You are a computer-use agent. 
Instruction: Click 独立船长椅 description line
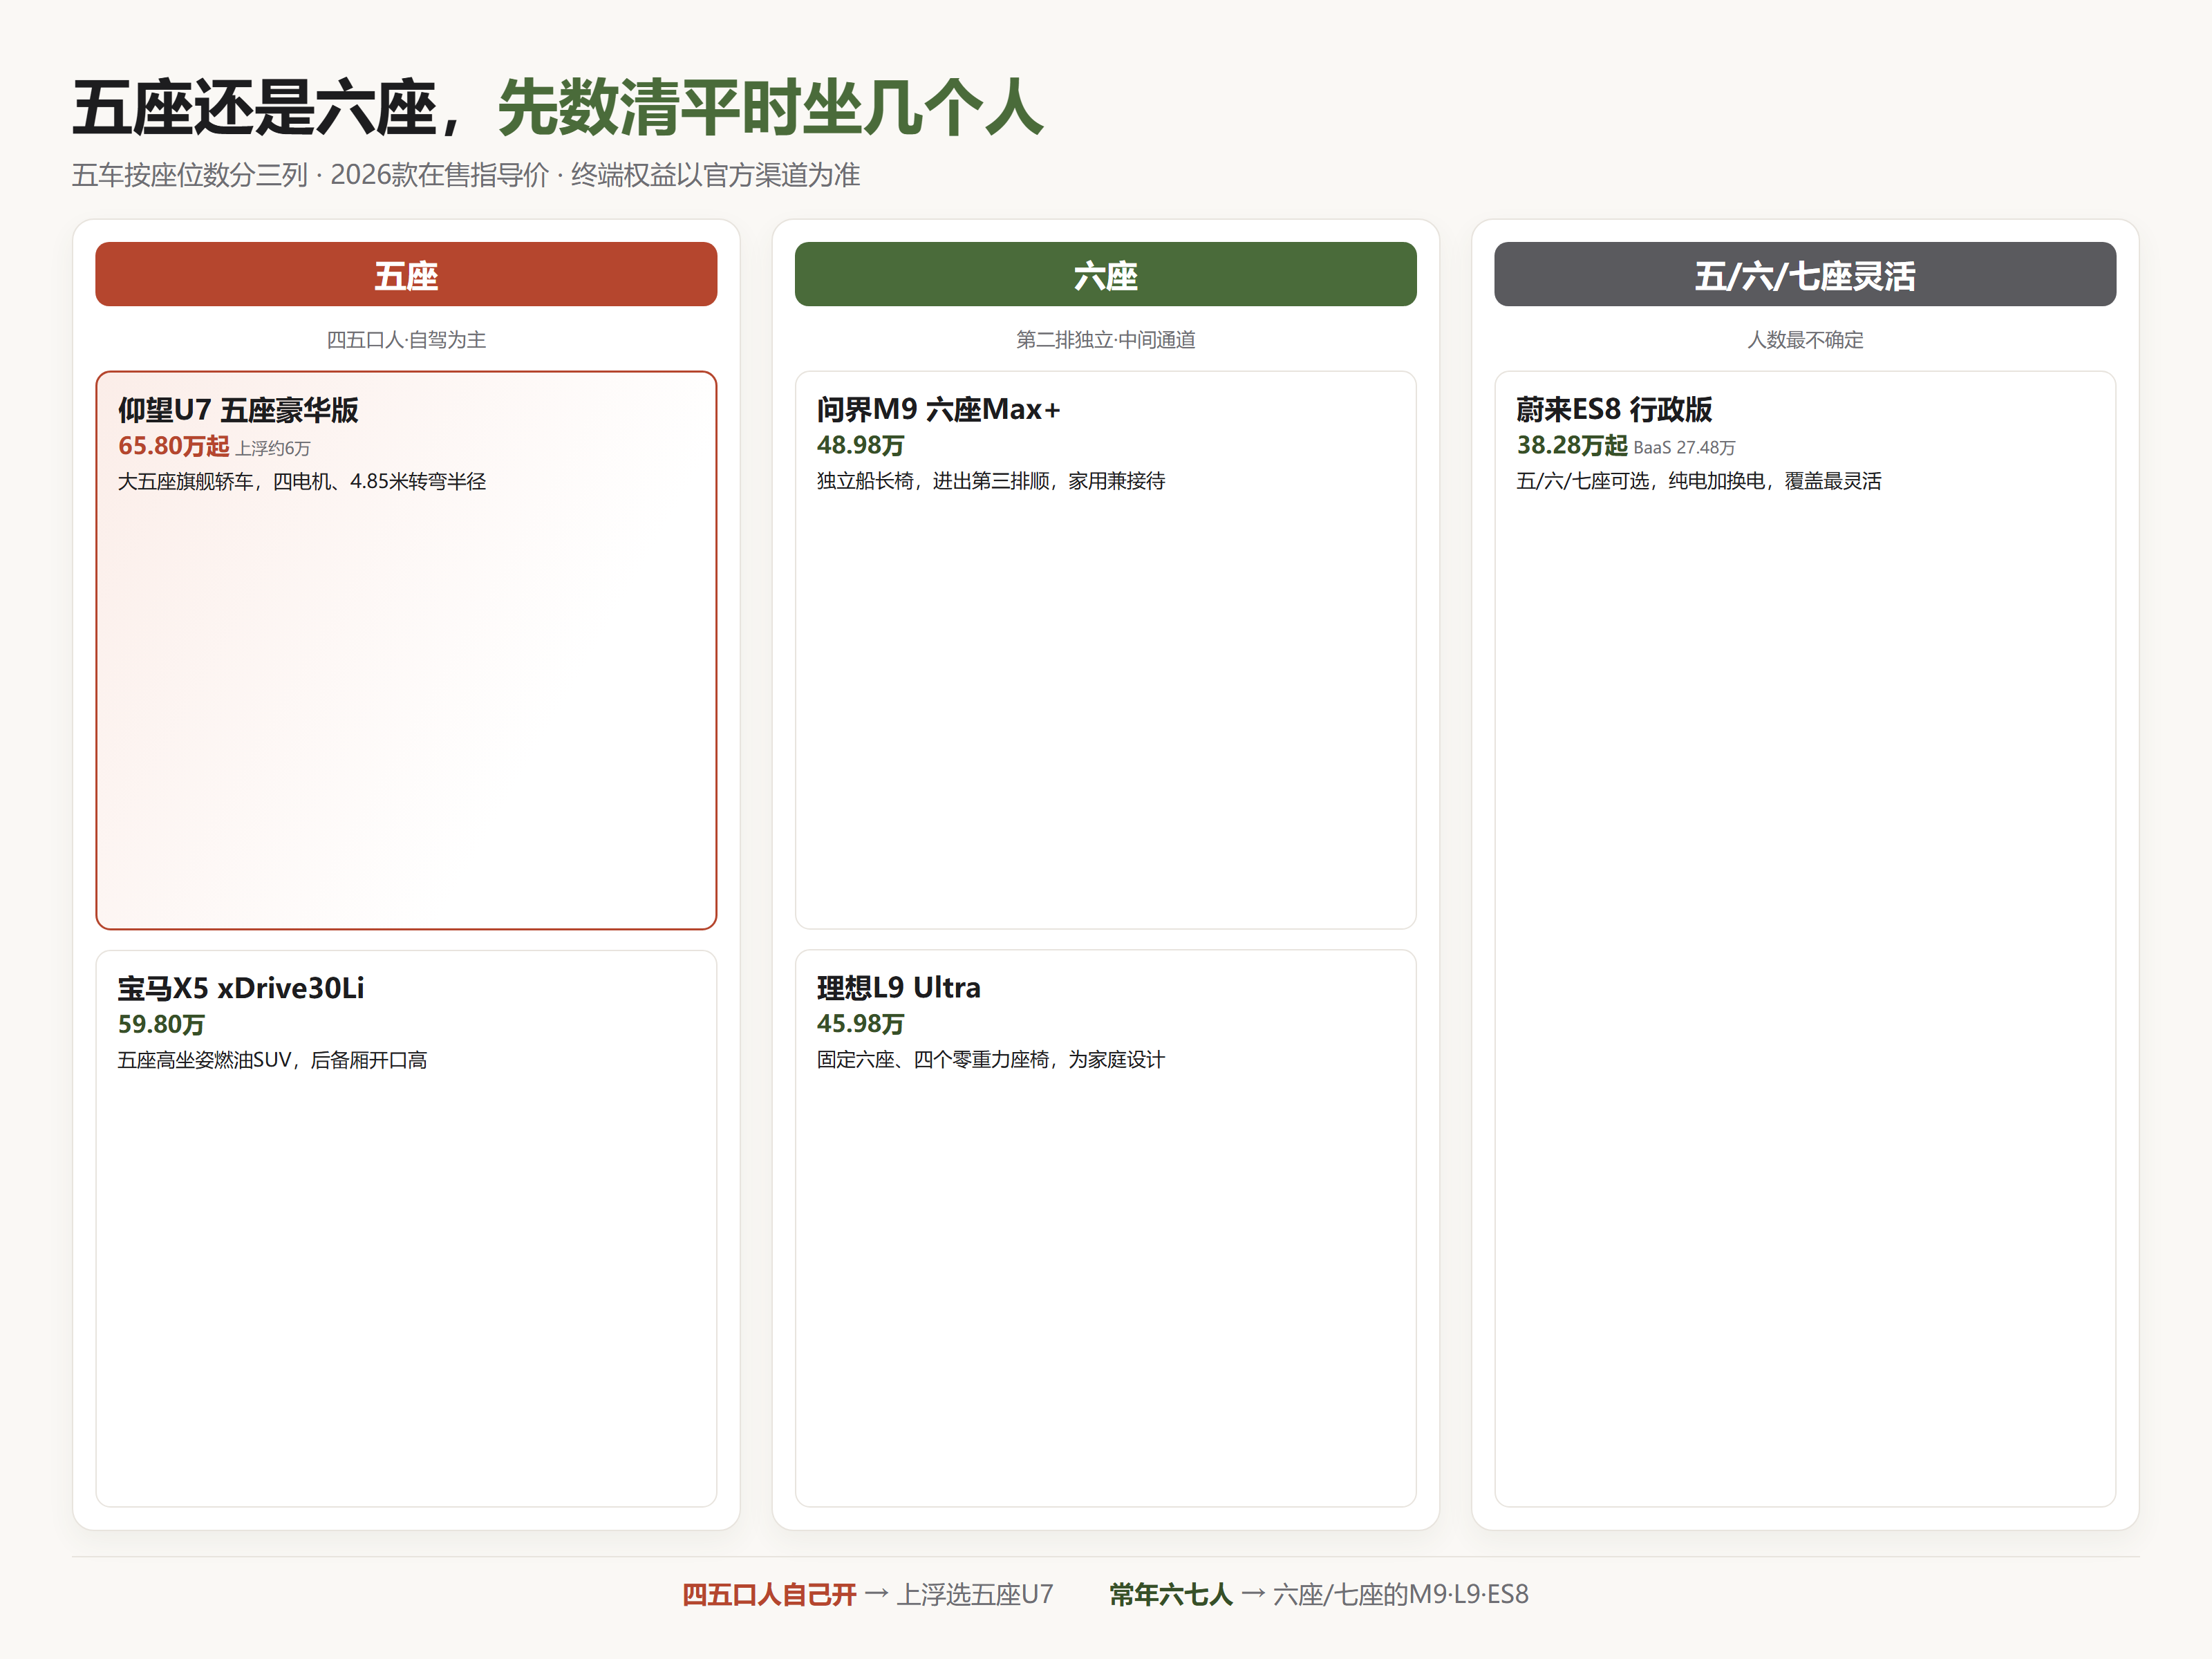click(991, 481)
